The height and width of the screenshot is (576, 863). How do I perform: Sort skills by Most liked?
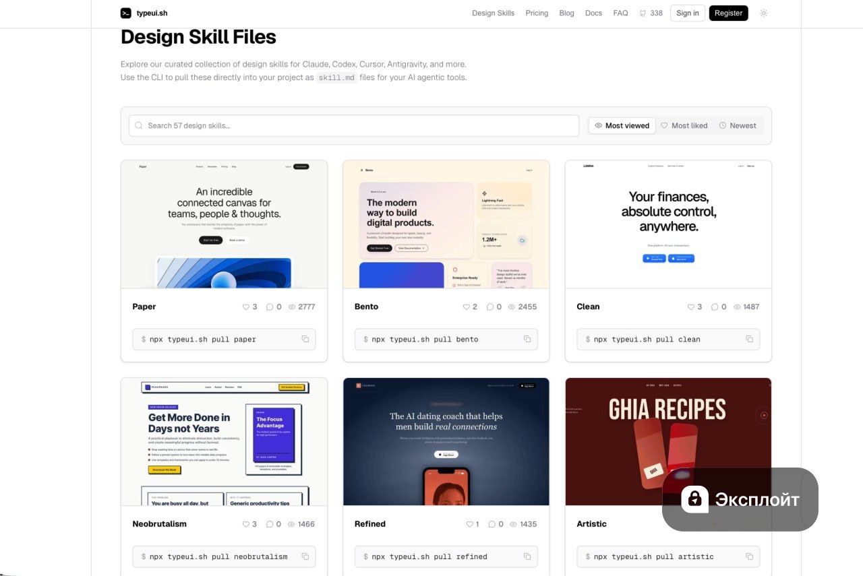[684, 125]
